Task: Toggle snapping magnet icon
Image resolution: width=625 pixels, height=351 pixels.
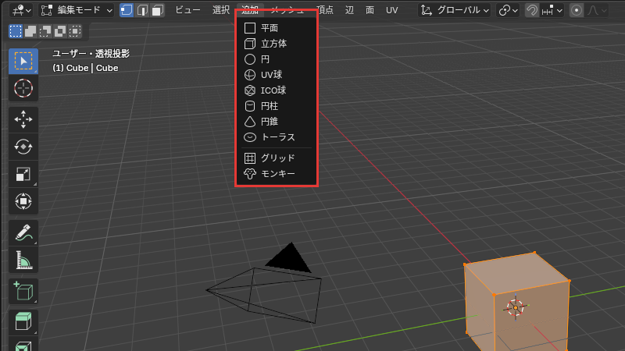Action: point(532,10)
